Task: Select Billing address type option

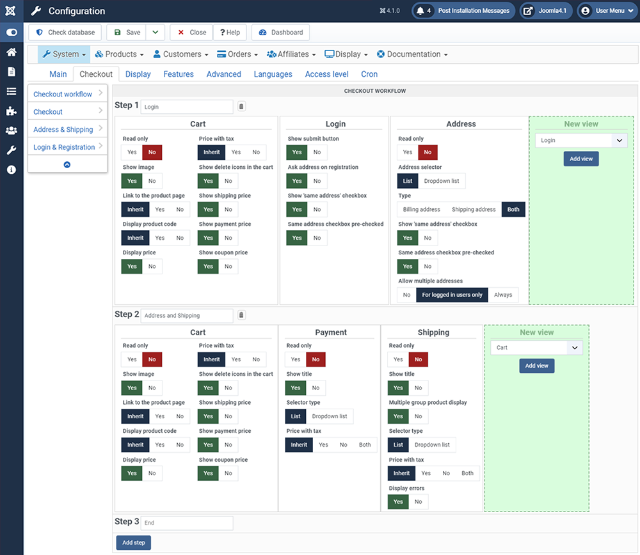Action: coord(421,209)
